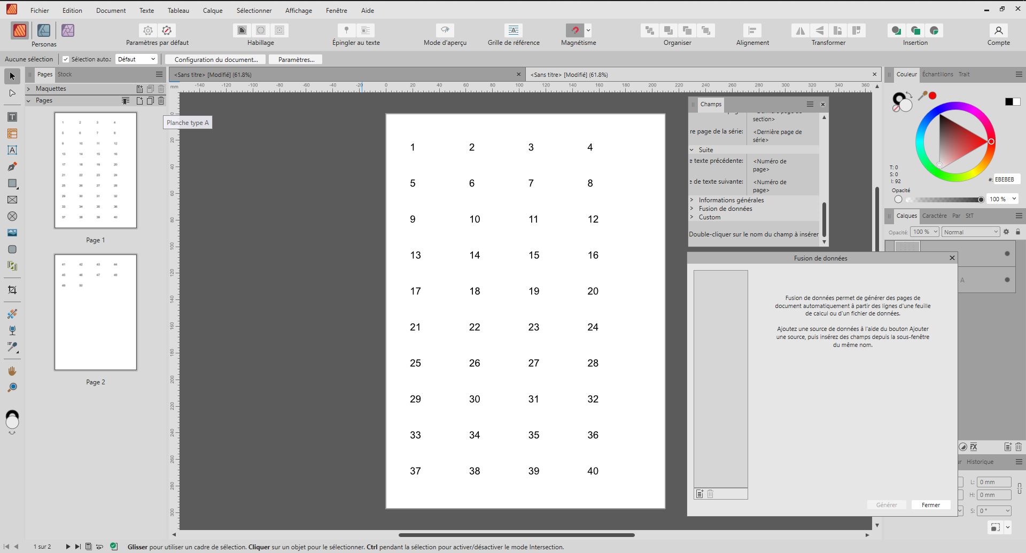This screenshot has width=1026, height=553.
Task: Open the Magnétisme options dropdown arrow
Action: [588, 30]
